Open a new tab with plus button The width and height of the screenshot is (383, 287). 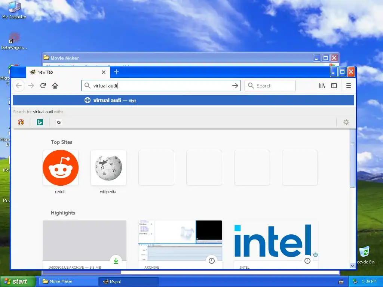click(x=116, y=72)
